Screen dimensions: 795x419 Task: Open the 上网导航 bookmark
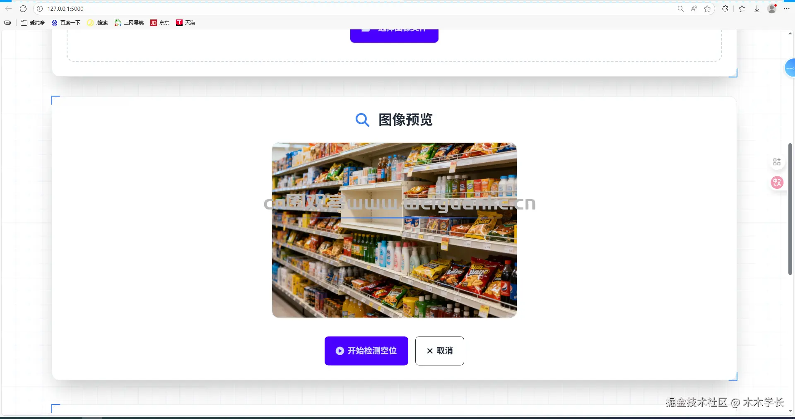point(129,23)
